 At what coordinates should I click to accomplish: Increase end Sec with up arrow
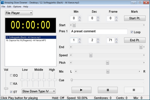coord(98,39)
